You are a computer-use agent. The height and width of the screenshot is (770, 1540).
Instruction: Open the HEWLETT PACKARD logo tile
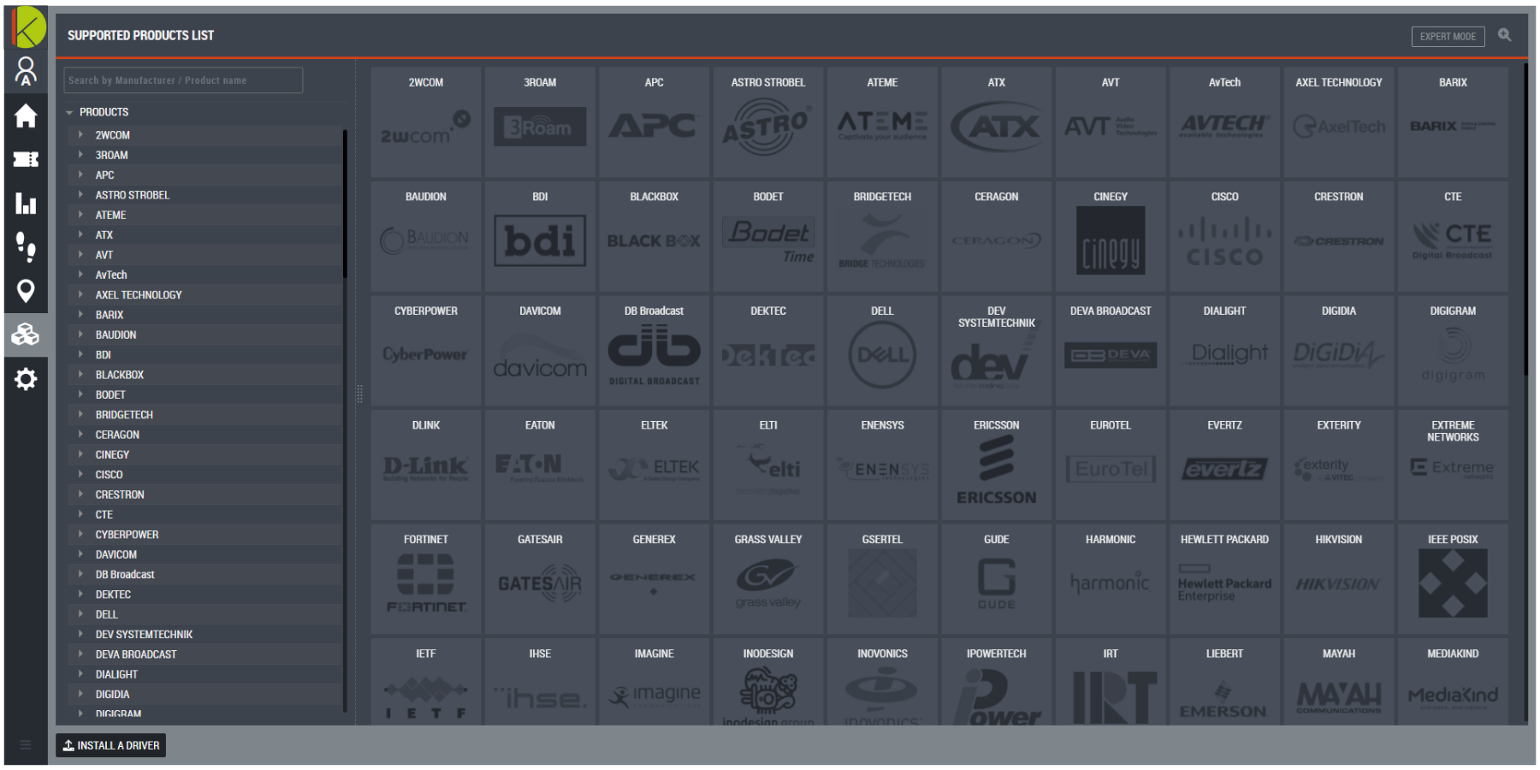[x=1224, y=579]
